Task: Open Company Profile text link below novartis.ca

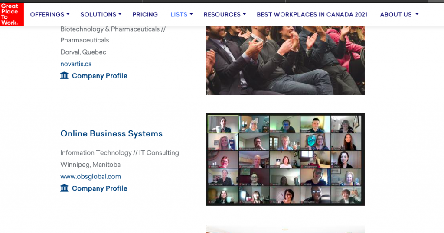Action: [100, 76]
